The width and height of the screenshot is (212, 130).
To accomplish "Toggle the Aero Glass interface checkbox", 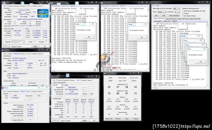I will [x=183, y=16].
